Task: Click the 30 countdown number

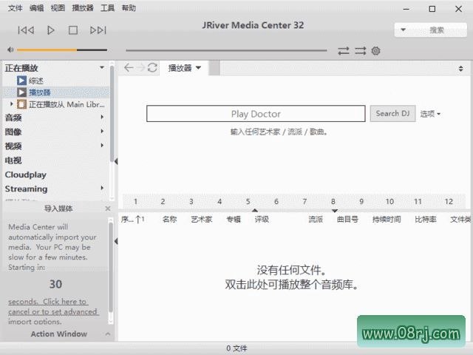Action: 56,284
